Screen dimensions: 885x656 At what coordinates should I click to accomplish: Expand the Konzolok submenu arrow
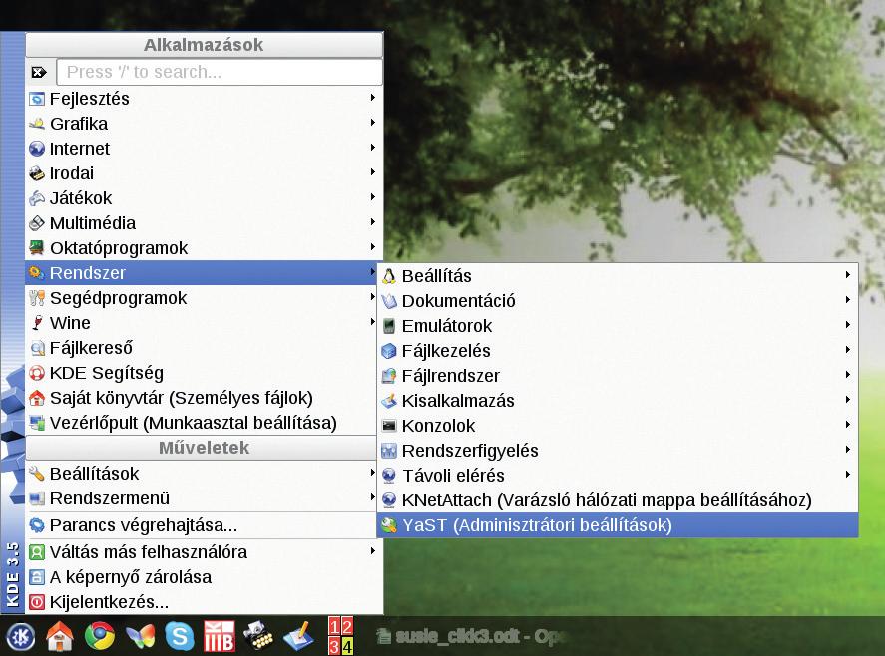click(x=848, y=424)
